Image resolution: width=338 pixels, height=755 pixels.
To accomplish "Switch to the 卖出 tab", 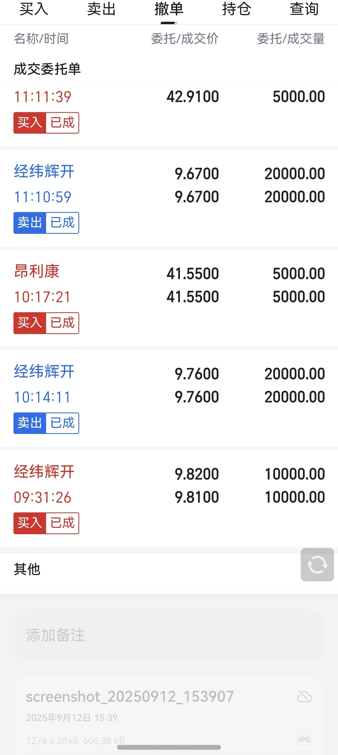I will coord(102,9).
